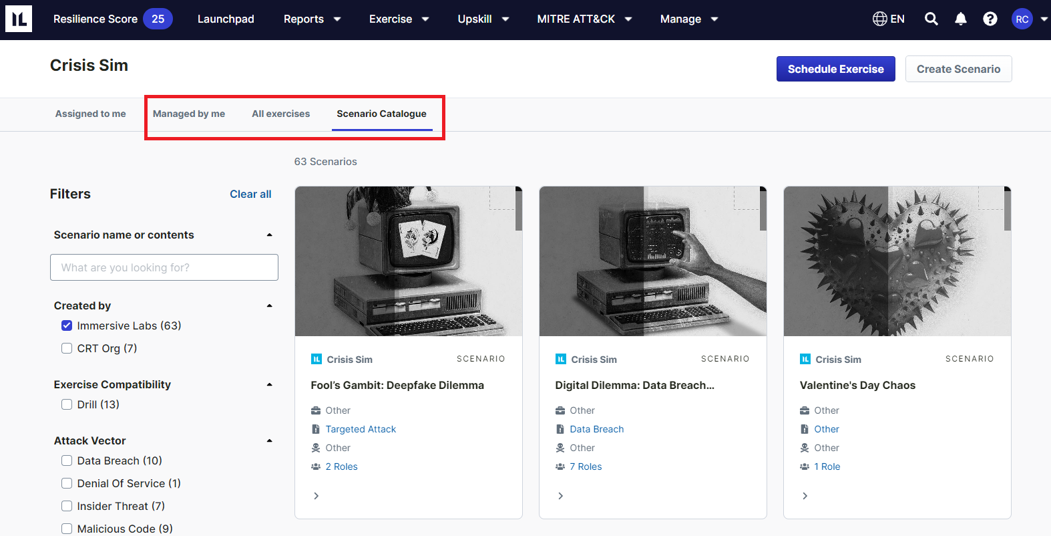Collapse the Attack Vector filter section
This screenshot has height=536, width=1051.
pyautogui.click(x=270, y=440)
